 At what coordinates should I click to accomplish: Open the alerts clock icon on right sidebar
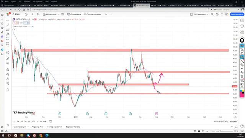pos(242,26)
